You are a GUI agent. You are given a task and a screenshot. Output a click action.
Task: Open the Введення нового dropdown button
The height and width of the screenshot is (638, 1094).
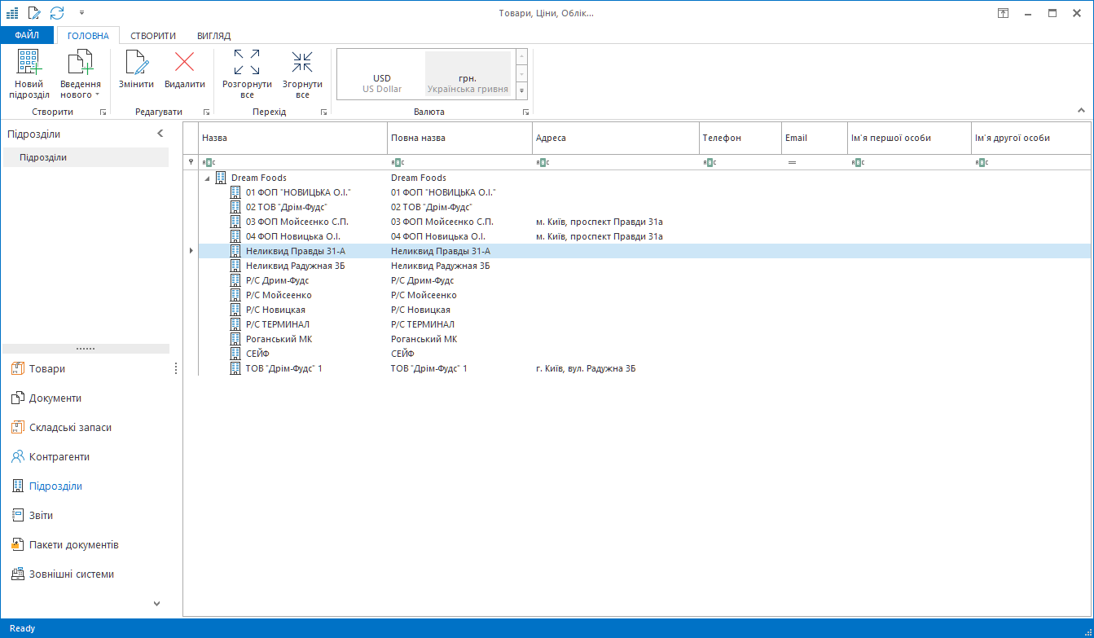pyautogui.click(x=81, y=74)
